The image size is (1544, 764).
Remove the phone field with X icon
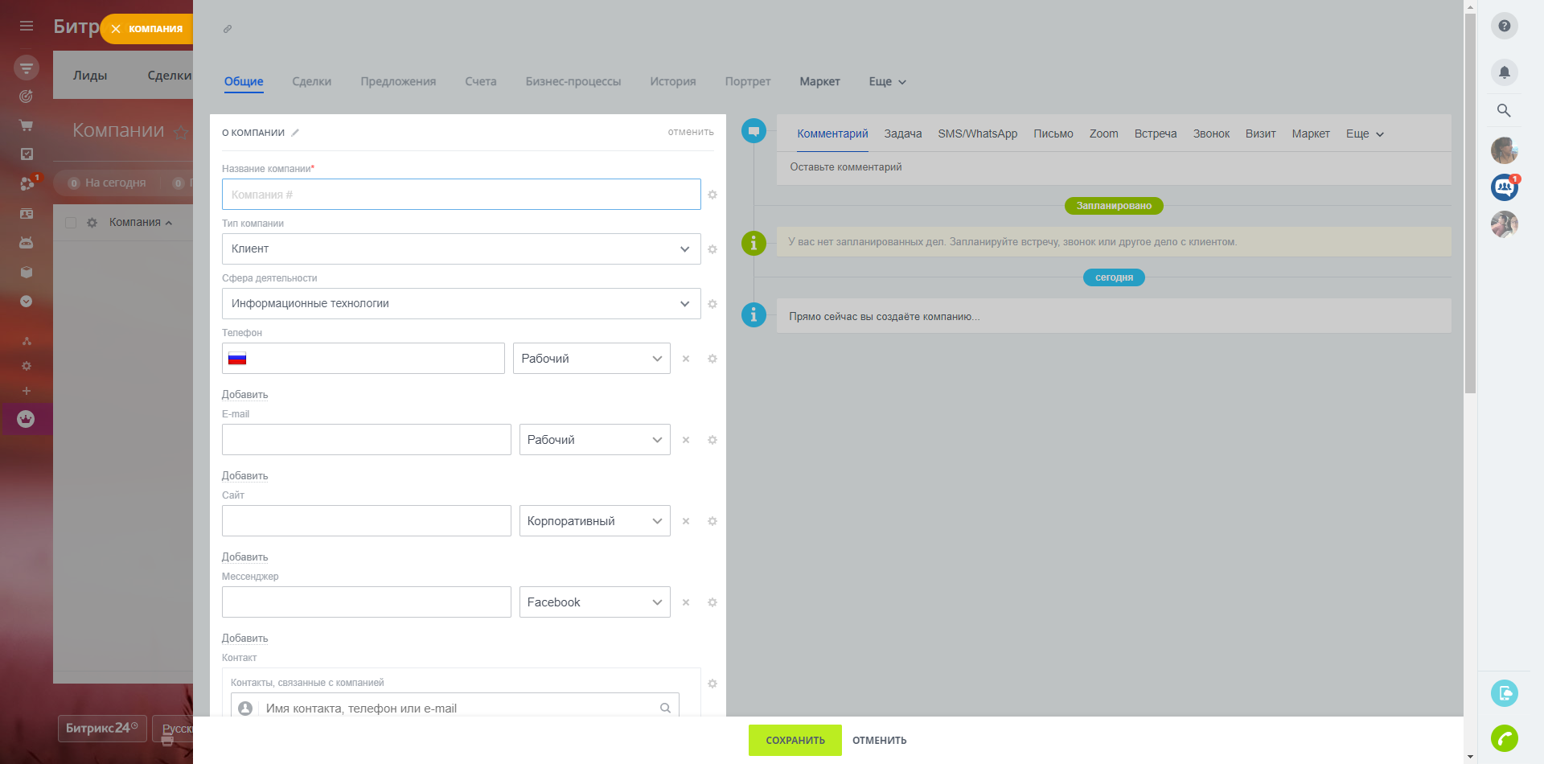pyautogui.click(x=686, y=359)
